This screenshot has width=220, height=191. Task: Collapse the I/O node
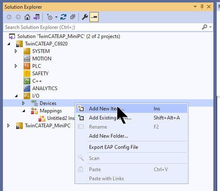point(16,96)
